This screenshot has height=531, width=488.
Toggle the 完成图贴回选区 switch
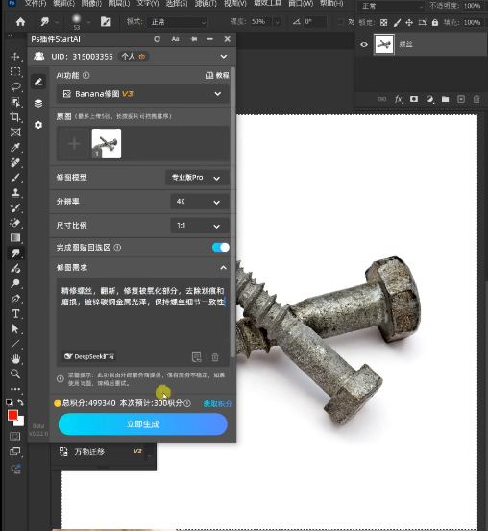(221, 248)
